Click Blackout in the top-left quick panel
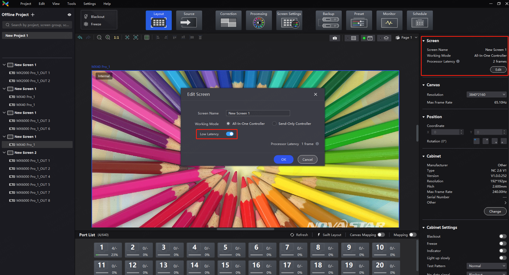509x275 pixels. [94, 17]
